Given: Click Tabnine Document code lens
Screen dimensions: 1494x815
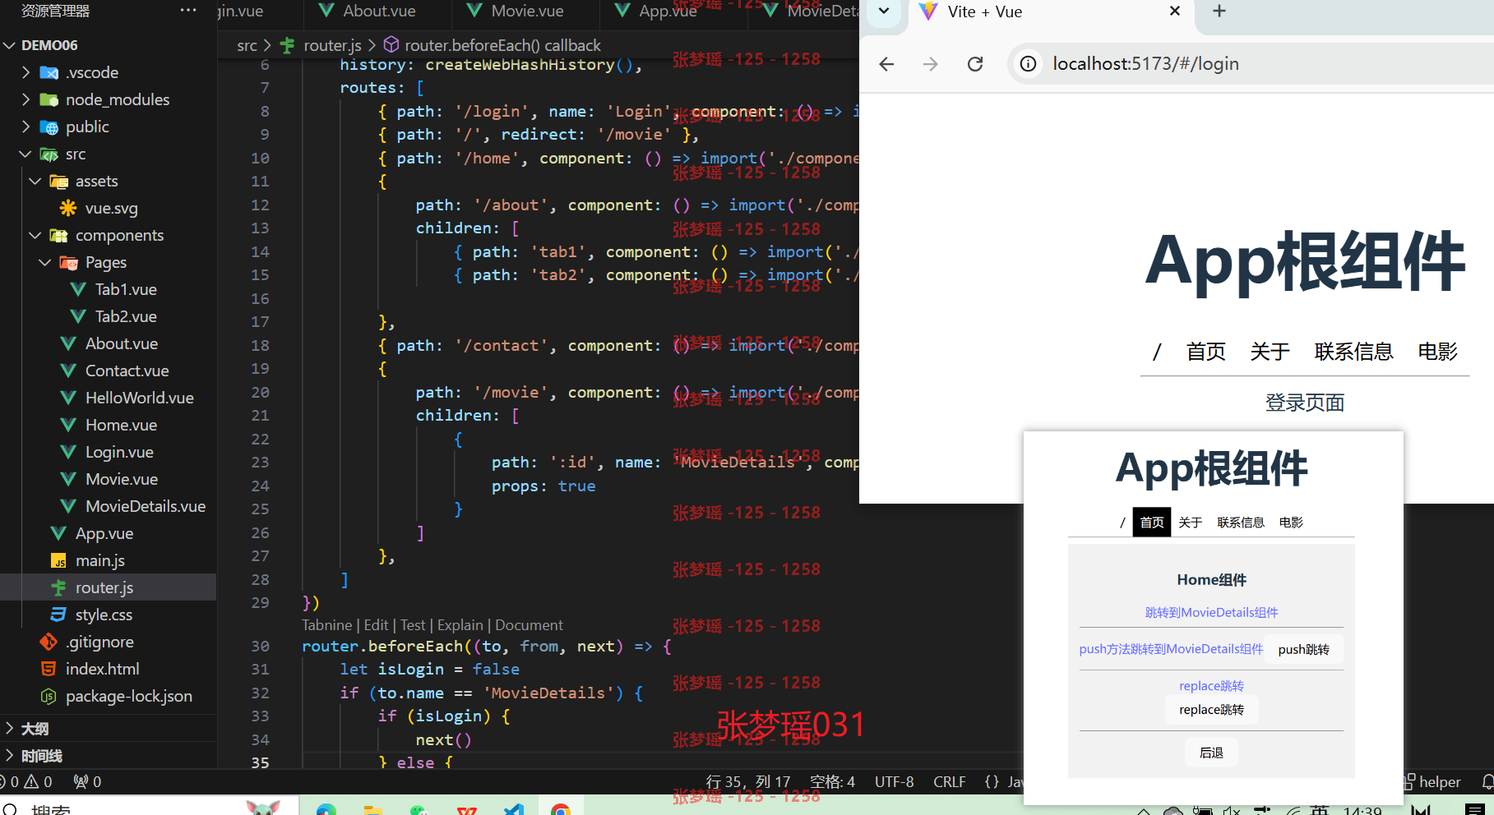Looking at the screenshot, I should pyautogui.click(x=529, y=625).
